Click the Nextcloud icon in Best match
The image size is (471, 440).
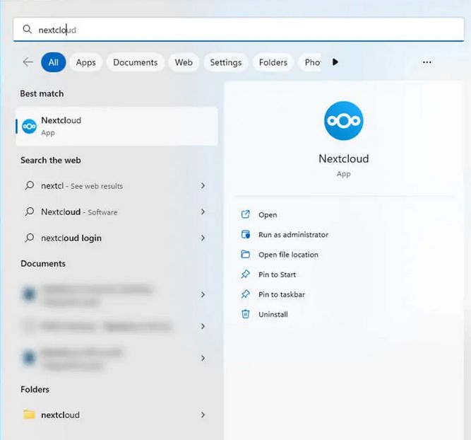pos(30,127)
